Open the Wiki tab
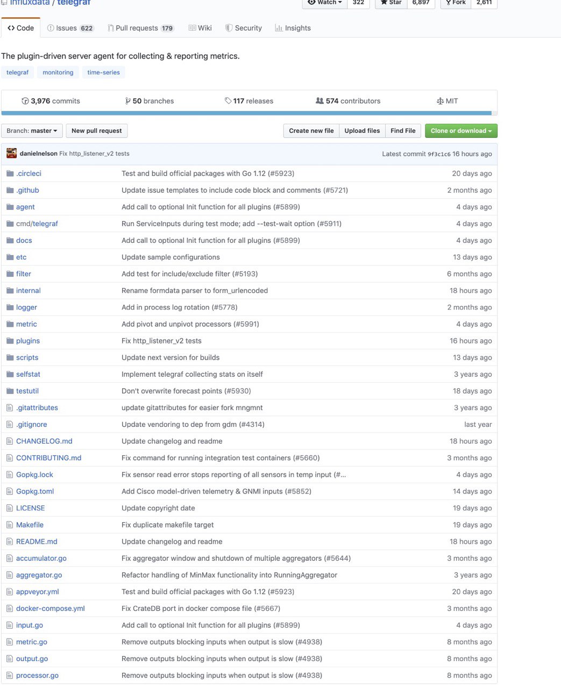The width and height of the screenshot is (561, 689). (200, 28)
